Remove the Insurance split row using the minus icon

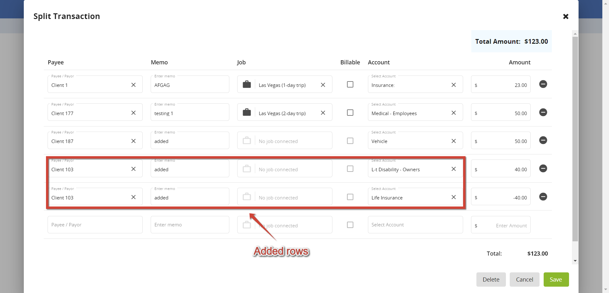click(x=543, y=84)
